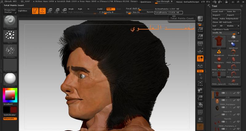Toggle visibility eye for Fibers198 subtool
The image size is (246, 131).
point(238,107)
